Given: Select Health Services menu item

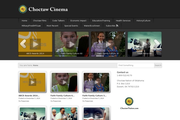Looking at the screenshot, I should click(123, 21).
